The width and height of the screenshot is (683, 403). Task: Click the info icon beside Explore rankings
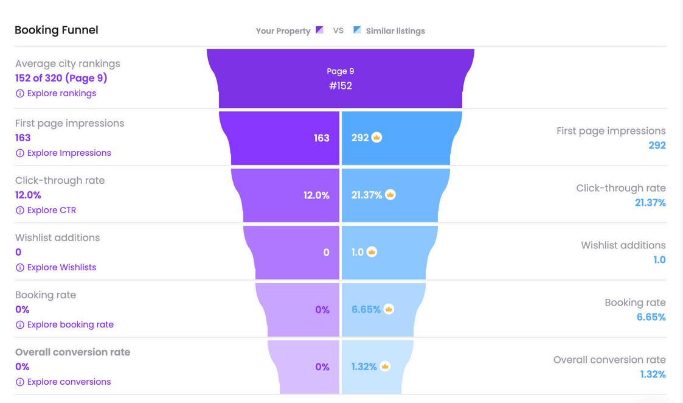tap(20, 94)
